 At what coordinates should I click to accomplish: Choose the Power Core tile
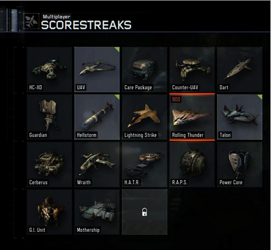239,164
